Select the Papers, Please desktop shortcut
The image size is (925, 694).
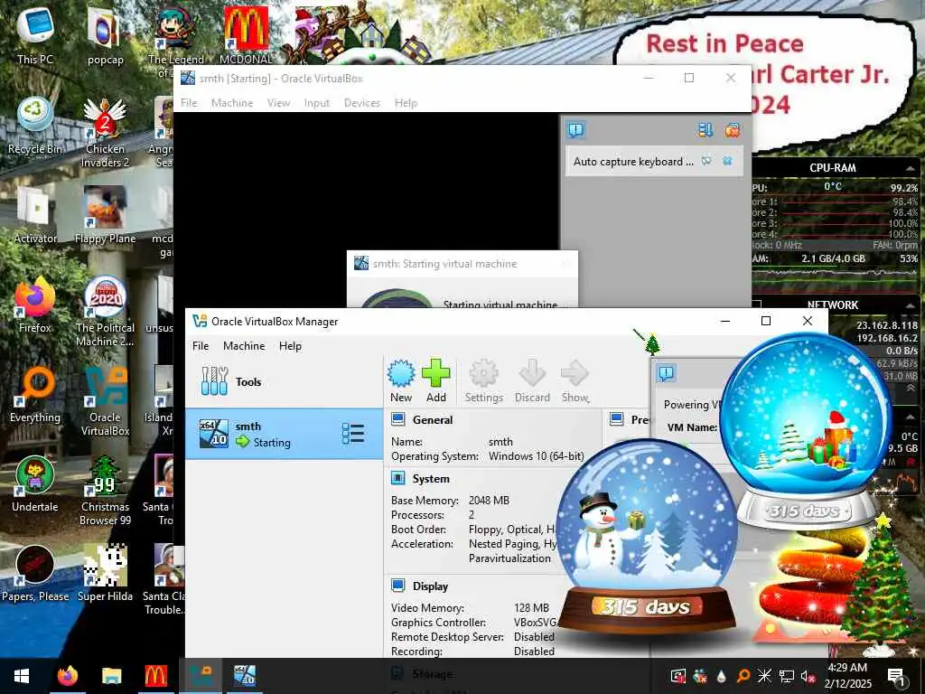point(35,574)
